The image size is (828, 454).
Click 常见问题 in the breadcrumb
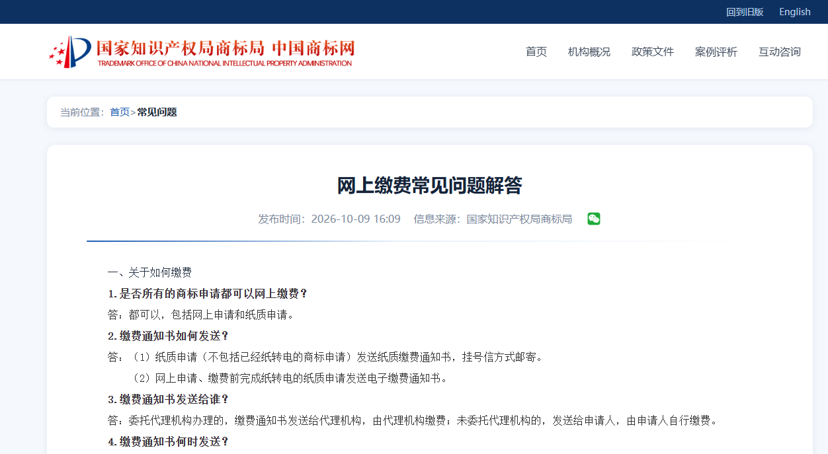[157, 112]
